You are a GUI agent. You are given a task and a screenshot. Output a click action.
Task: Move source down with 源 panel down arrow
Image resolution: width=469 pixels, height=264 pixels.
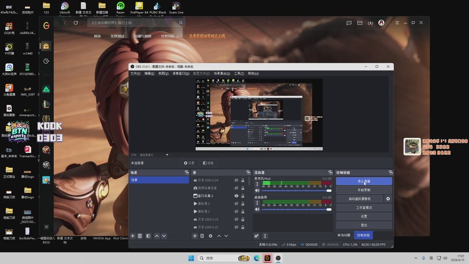tap(226, 236)
